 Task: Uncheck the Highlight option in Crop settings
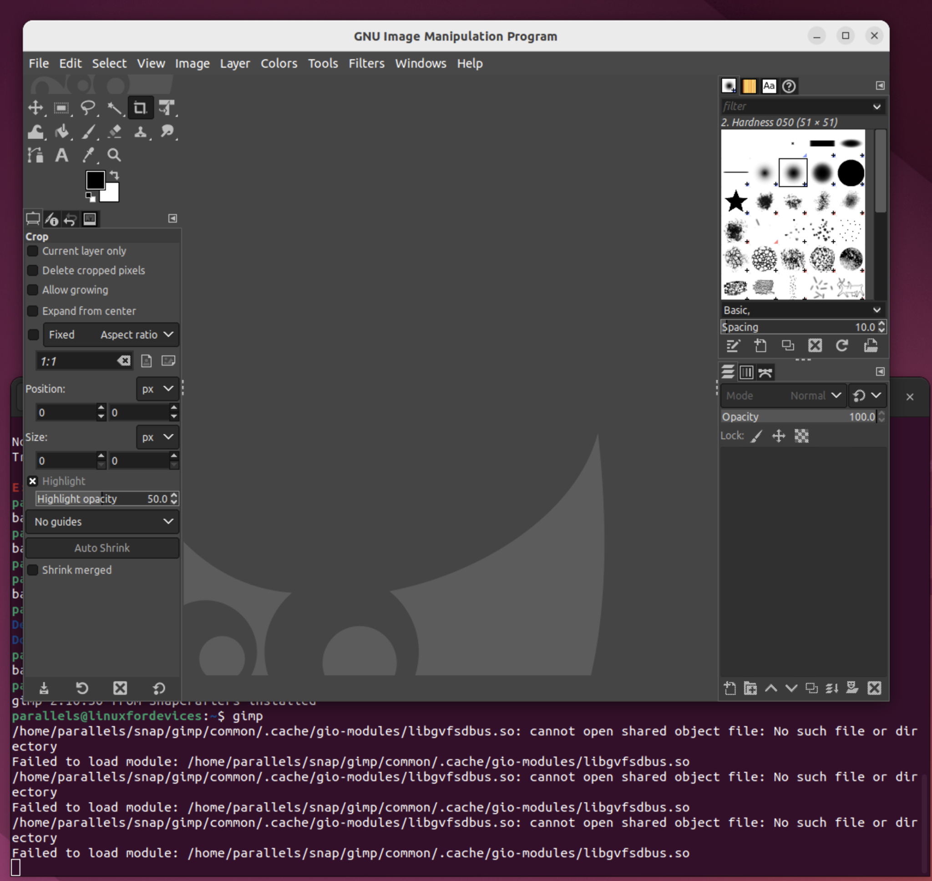tap(33, 481)
